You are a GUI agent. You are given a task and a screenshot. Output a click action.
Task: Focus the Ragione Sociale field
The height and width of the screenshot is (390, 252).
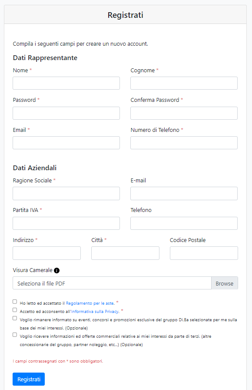(x=66, y=194)
